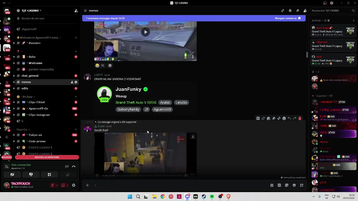Launch an activity in voice panel
This screenshot has width=358, height=201.
coord(50,174)
